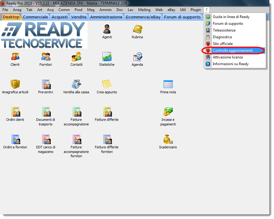Open the Ordini clienti icon
274x219 pixels.
[15, 112]
